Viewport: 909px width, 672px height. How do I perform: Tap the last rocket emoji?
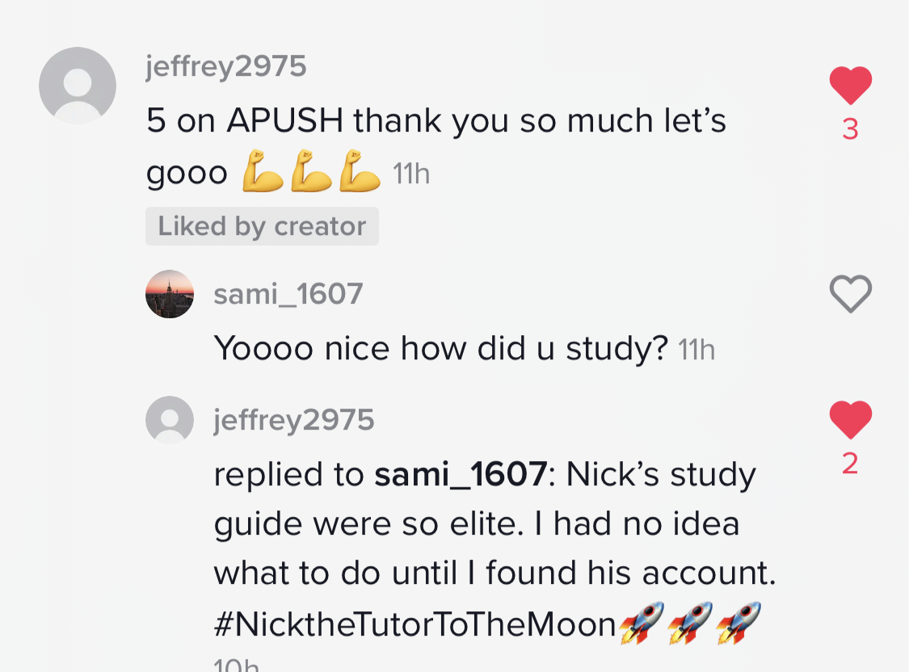(x=739, y=623)
